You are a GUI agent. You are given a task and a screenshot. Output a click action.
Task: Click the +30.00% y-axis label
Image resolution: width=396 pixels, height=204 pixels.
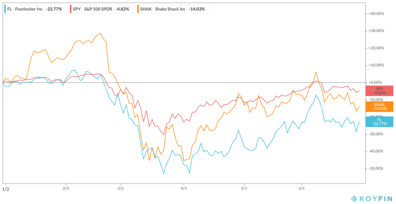click(x=376, y=31)
